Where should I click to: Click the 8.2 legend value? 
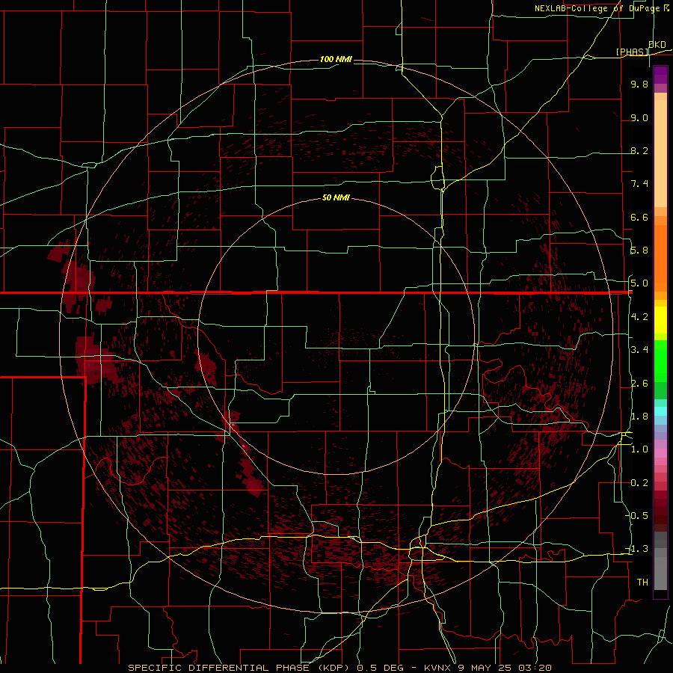tap(639, 150)
